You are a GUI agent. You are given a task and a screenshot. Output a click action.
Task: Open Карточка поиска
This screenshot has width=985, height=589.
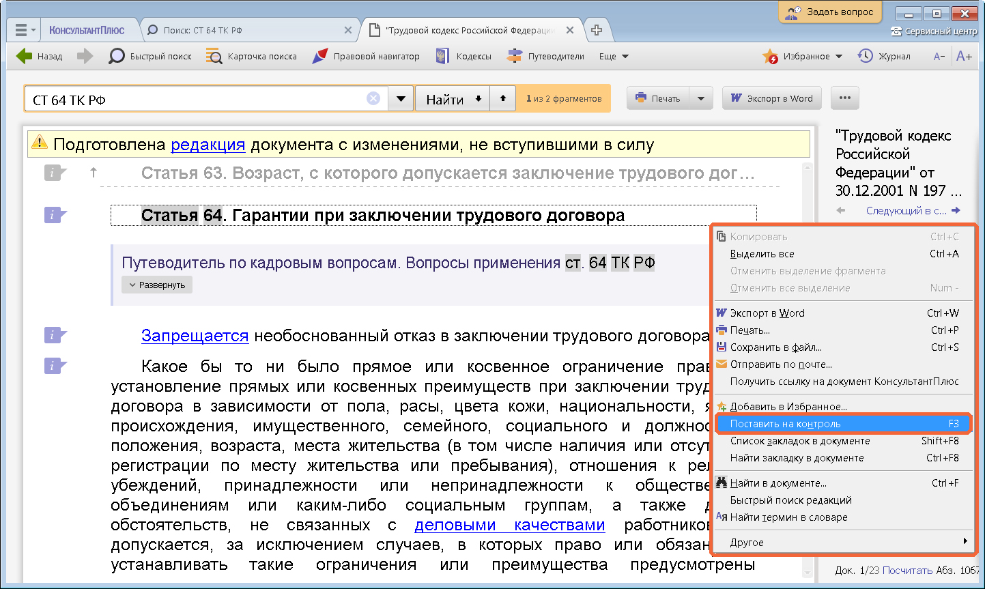[251, 57]
